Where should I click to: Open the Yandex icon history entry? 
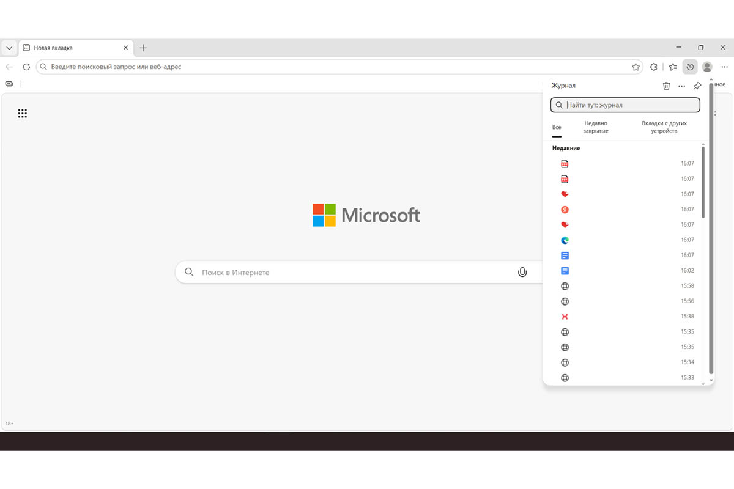tap(624, 210)
